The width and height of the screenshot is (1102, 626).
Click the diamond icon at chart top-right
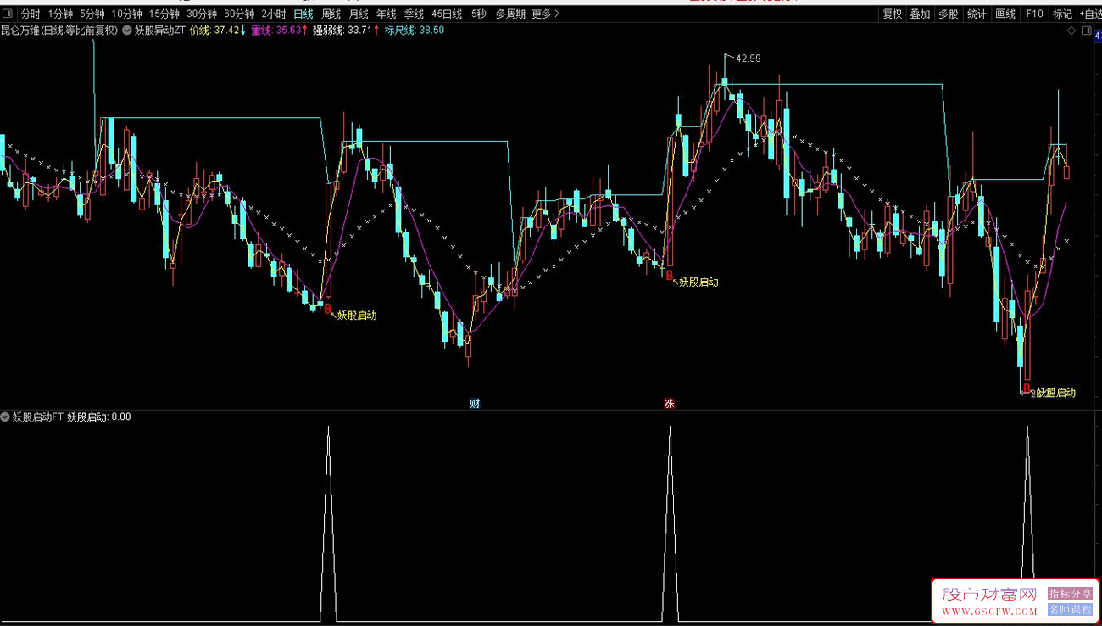click(x=1071, y=31)
